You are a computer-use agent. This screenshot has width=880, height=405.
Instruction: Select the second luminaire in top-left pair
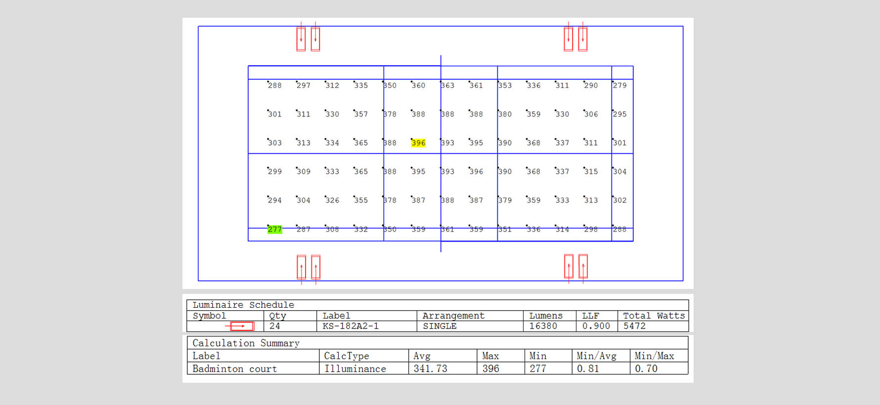coord(315,39)
